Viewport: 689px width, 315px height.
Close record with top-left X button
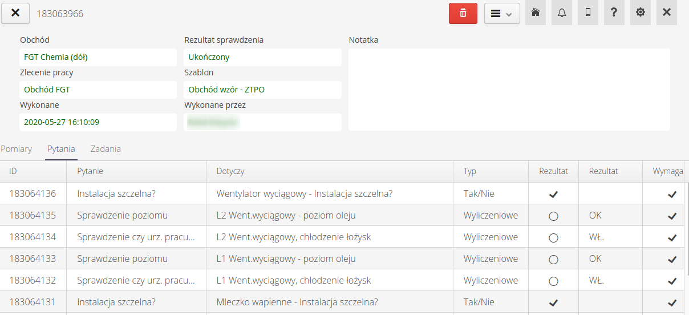[15, 13]
